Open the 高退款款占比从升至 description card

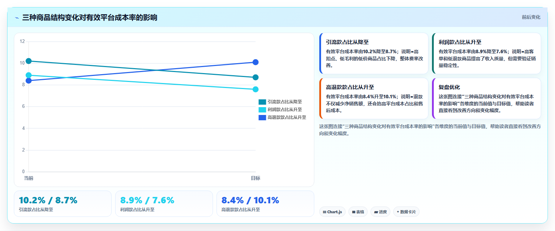[374, 98]
